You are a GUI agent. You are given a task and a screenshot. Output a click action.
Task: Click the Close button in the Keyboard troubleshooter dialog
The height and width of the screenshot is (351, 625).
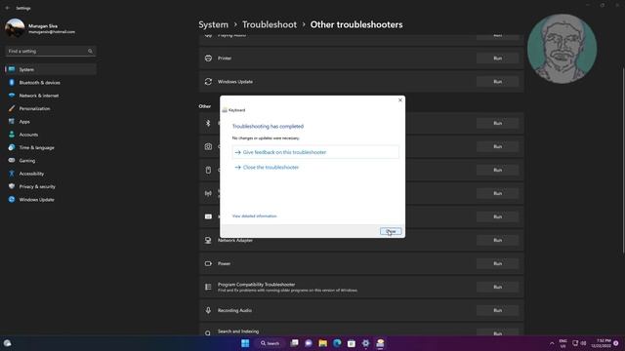tap(391, 231)
